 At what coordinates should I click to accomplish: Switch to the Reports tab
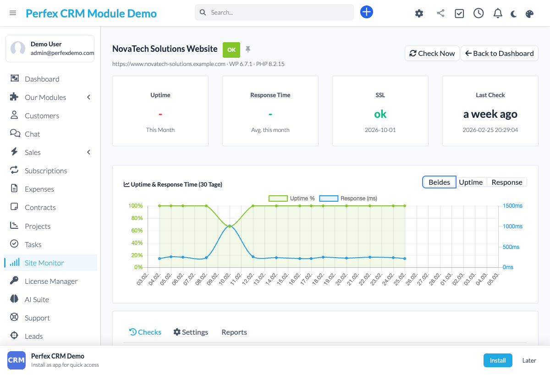pos(234,332)
